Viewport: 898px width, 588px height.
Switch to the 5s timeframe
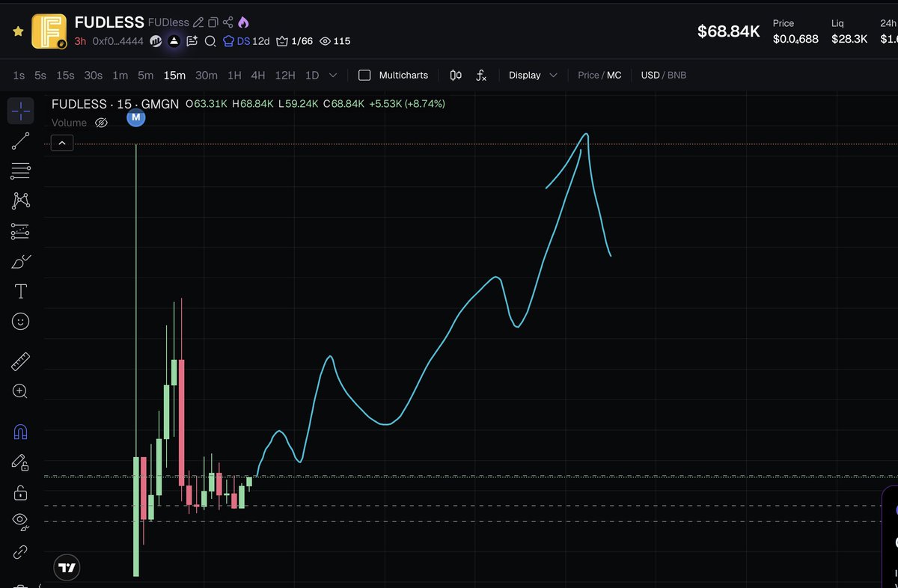coord(40,75)
